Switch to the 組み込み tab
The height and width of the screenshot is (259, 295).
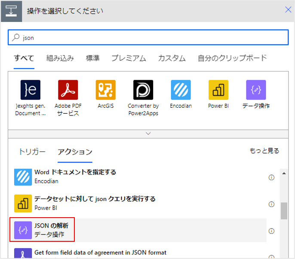(60, 58)
